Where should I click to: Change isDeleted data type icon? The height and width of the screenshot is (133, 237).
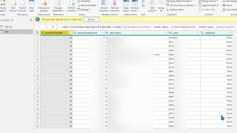(203, 33)
